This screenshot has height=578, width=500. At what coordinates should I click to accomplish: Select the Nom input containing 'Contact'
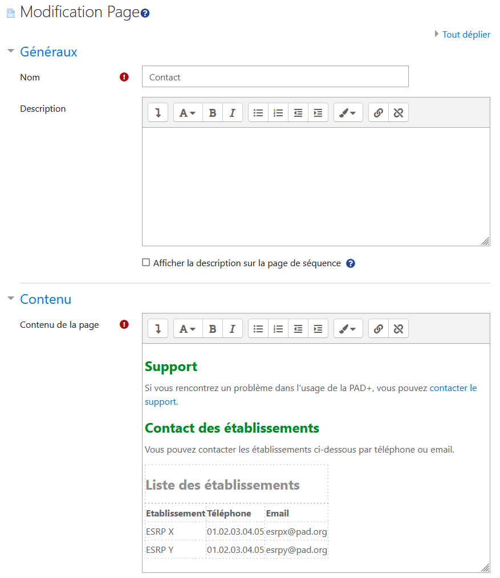click(275, 76)
